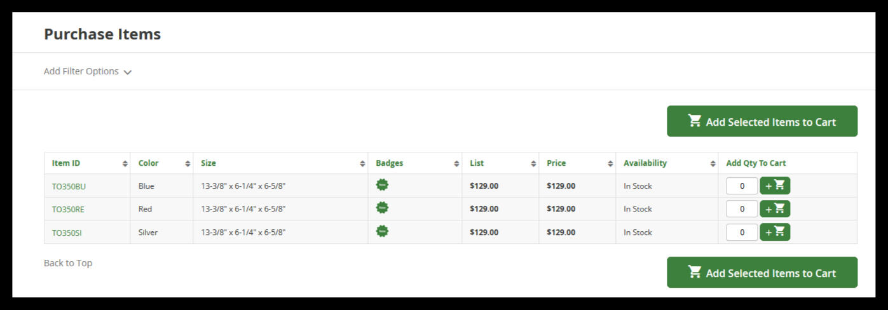Focus quantity field for TO350RE

pos(742,209)
